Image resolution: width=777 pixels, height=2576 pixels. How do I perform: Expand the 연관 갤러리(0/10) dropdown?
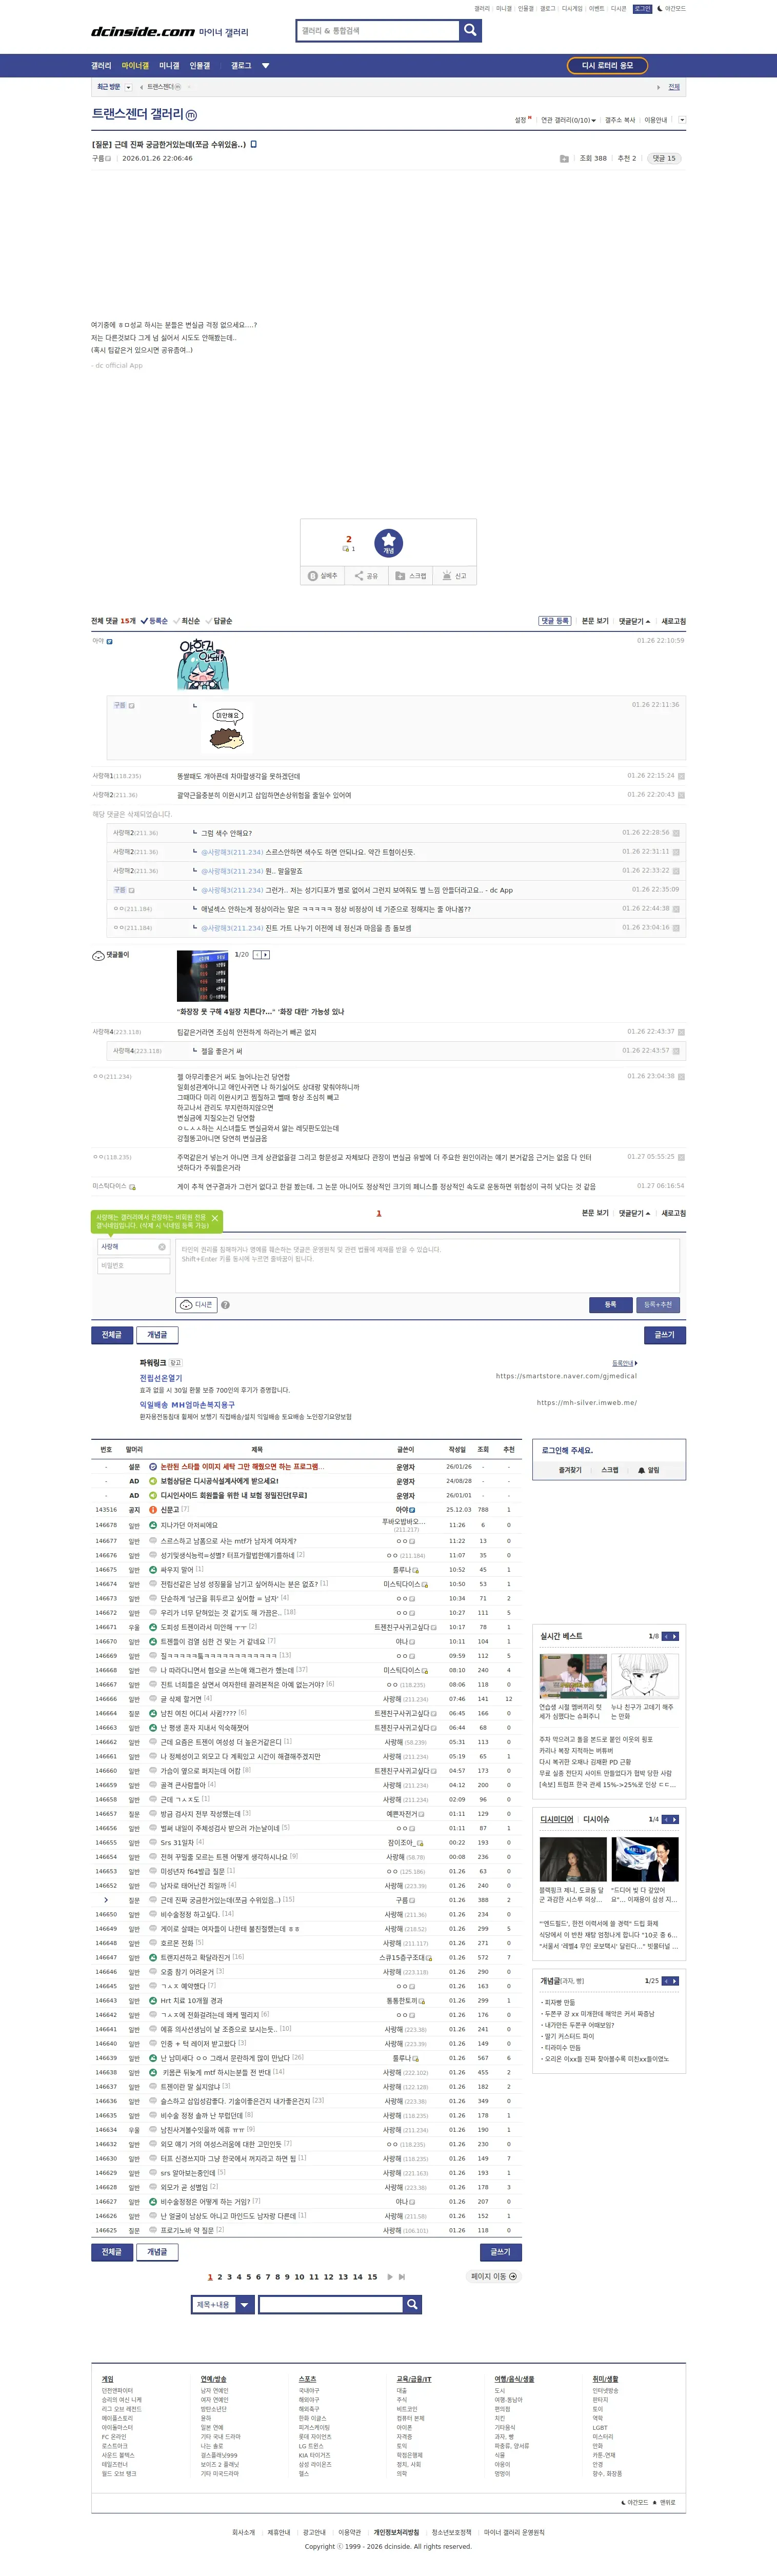pos(568,120)
